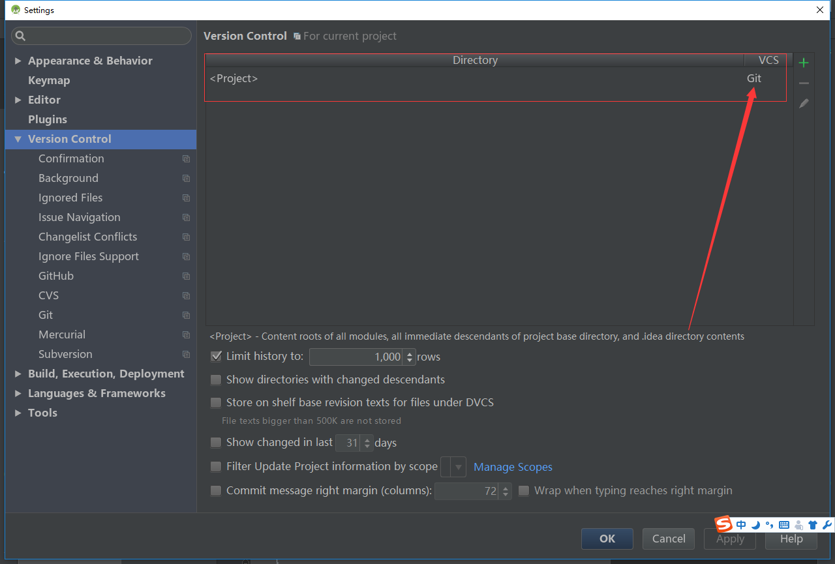835x564 pixels.
Task: Click project-level icon beside Ignore Files Support
Action: [x=186, y=256]
